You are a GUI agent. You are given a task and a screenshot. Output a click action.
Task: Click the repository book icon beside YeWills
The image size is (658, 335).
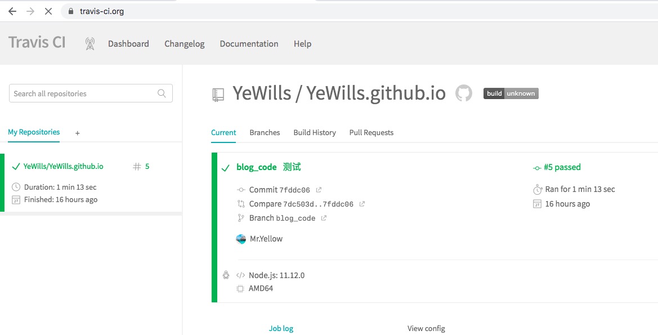[x=218, y=95]
